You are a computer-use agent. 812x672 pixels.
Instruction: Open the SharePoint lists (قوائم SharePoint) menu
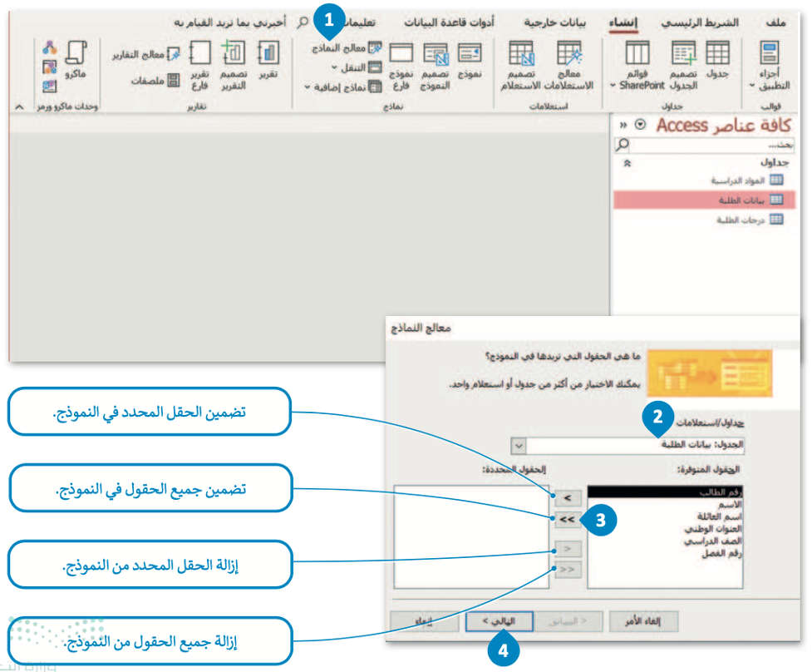point(638,65)
